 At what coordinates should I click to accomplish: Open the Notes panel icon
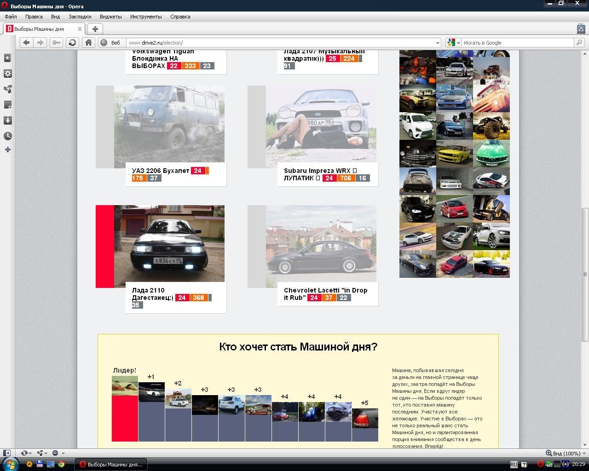point(8,105)
